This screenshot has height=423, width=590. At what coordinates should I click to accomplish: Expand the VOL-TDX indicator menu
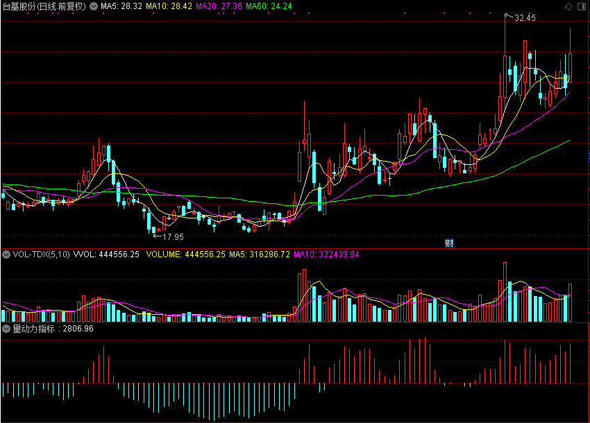[6, 254]
